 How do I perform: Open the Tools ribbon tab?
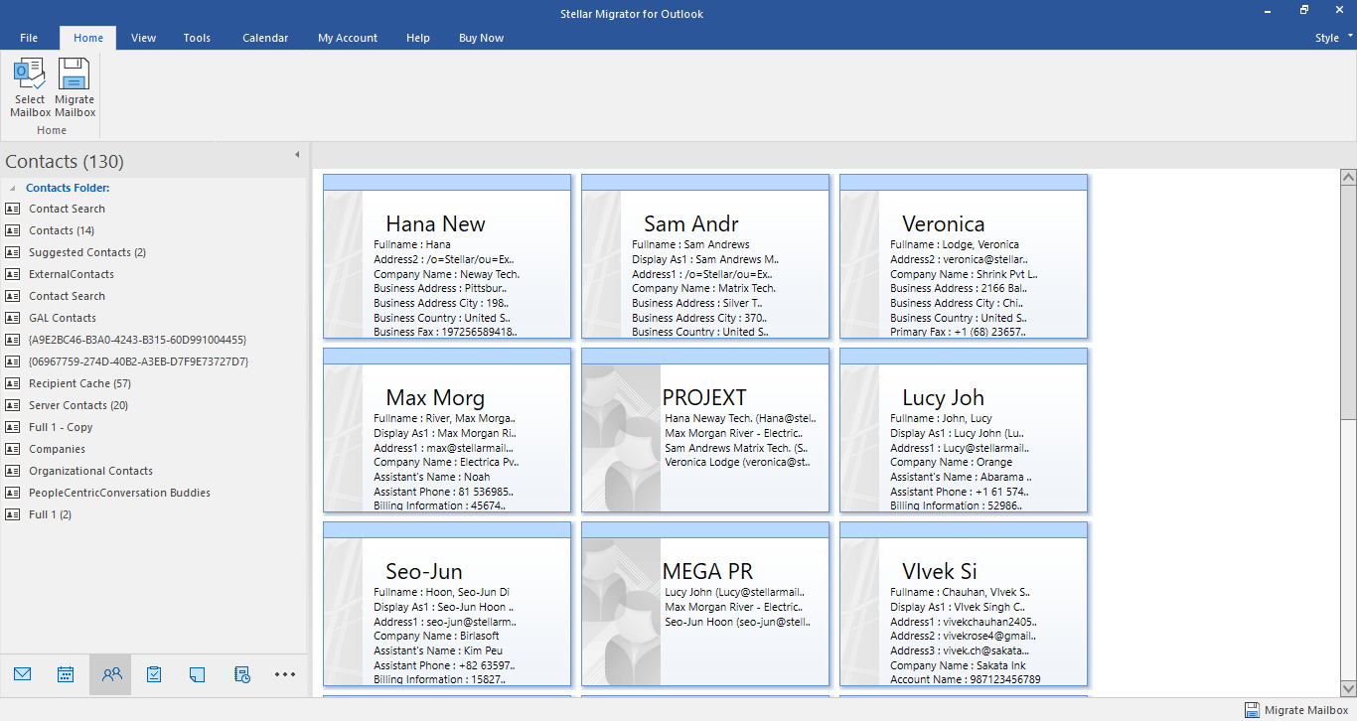(197, 38)
